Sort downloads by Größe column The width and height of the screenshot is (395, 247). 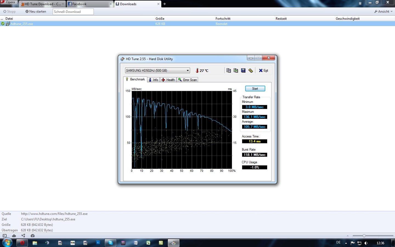[185, 19]
